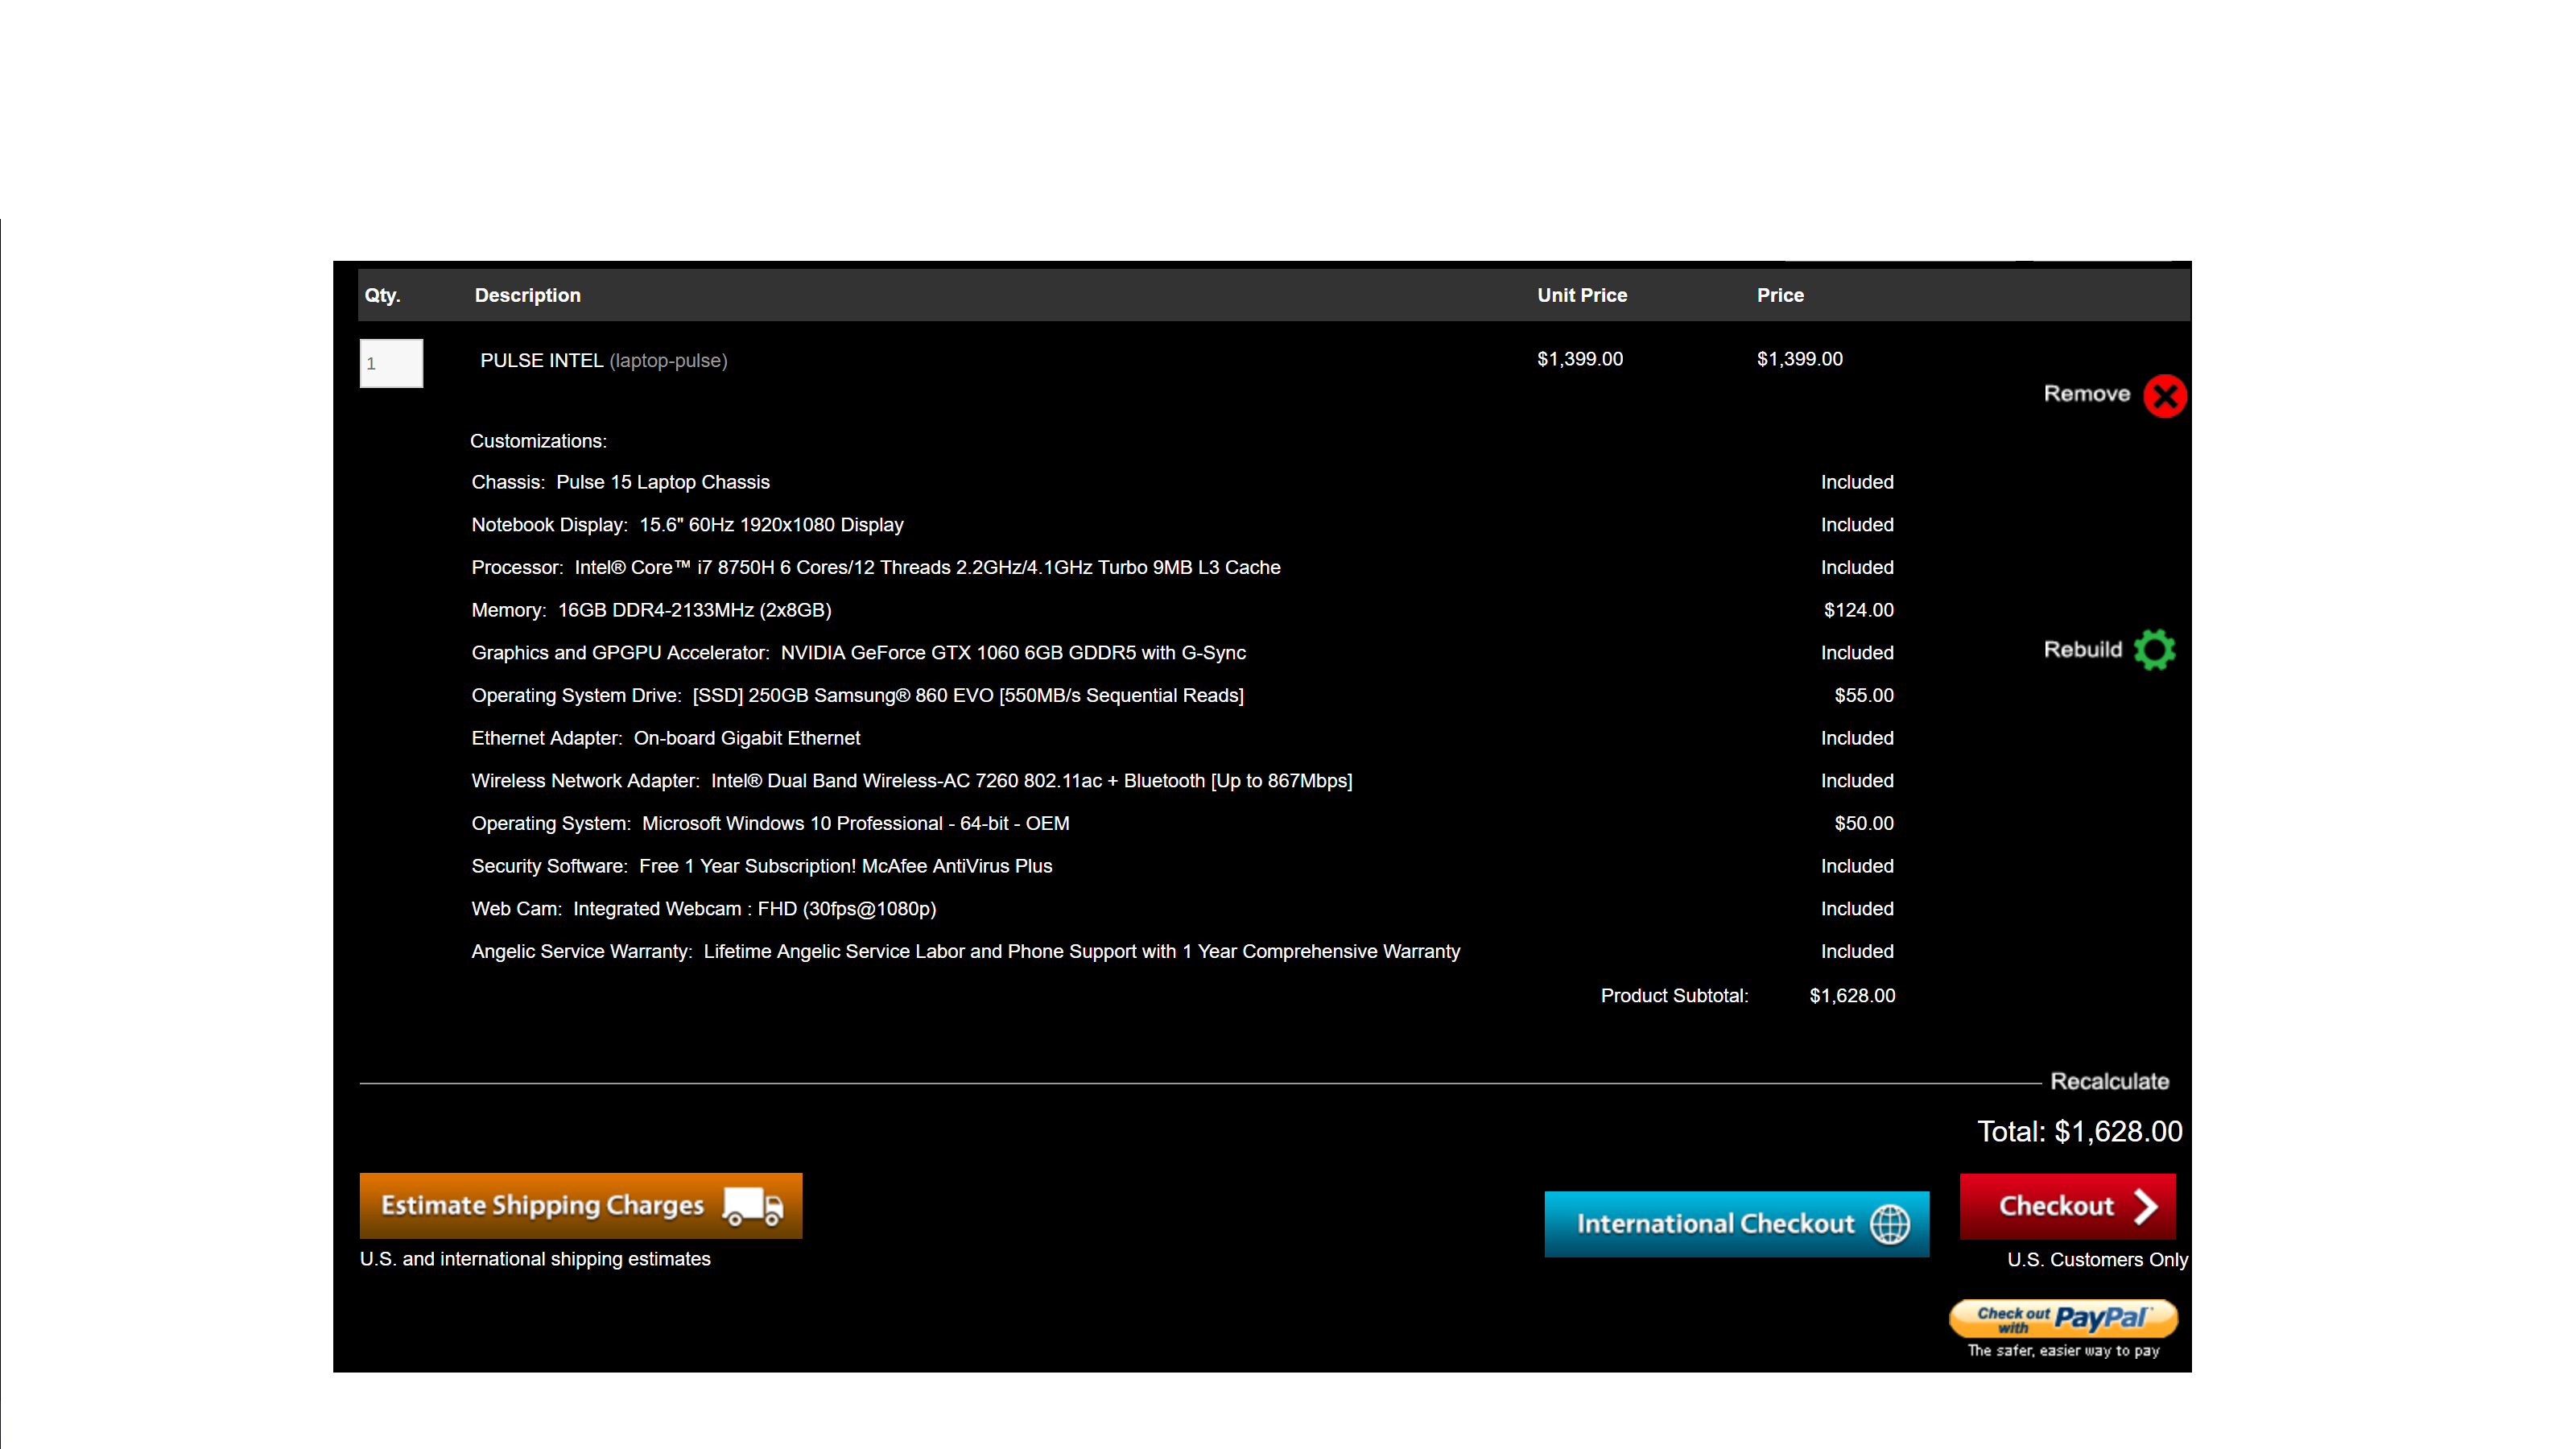Click the Included value for Angelic Service Warranty

click(1857, 951)
